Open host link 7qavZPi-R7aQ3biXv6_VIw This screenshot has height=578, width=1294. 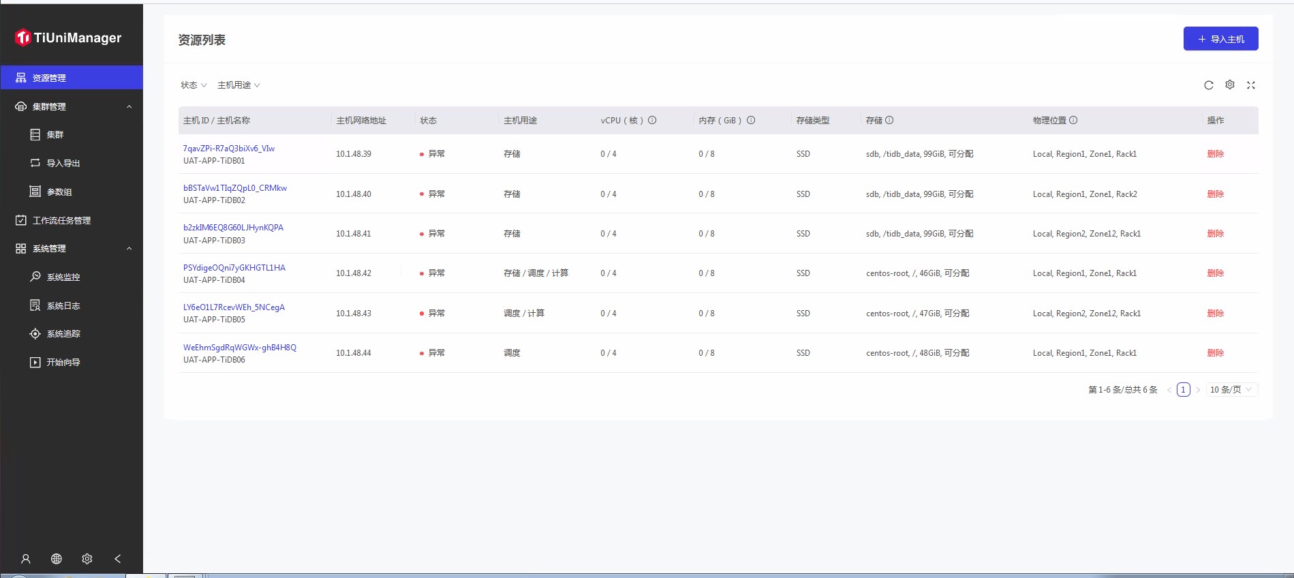(x=229, y=149)
